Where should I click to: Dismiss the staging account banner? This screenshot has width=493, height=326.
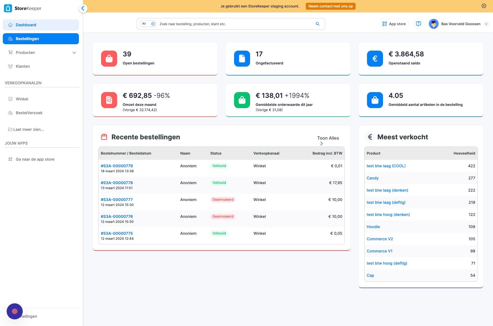pos(484,6)
